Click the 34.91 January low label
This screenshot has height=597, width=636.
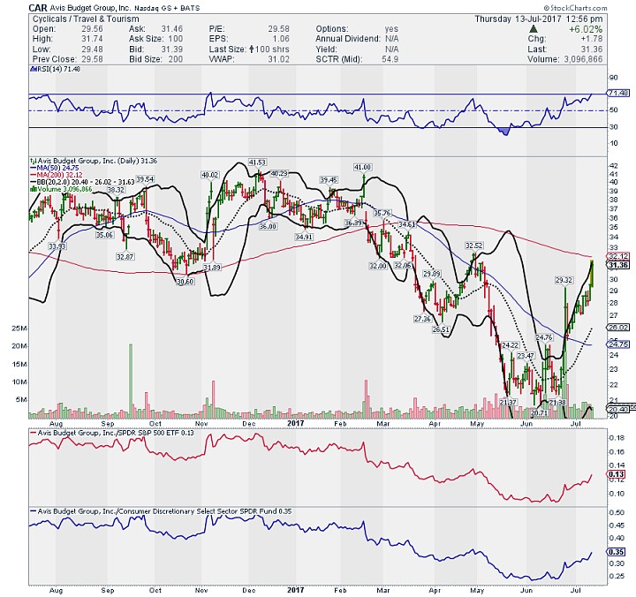(304, 237)
